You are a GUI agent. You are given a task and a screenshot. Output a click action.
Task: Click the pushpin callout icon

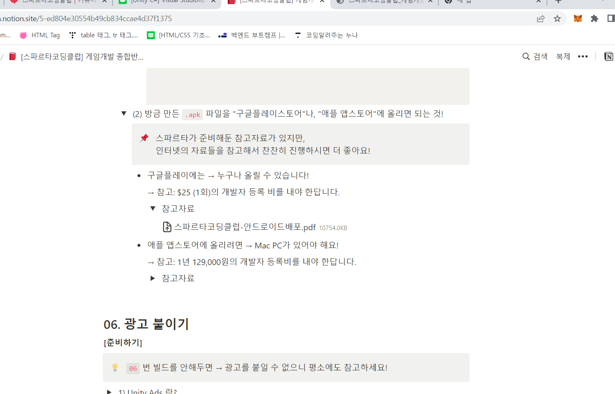[x=144, y=138]
